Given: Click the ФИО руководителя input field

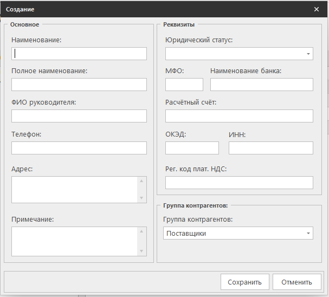Looking at the screenshot, I should (79, 116).
